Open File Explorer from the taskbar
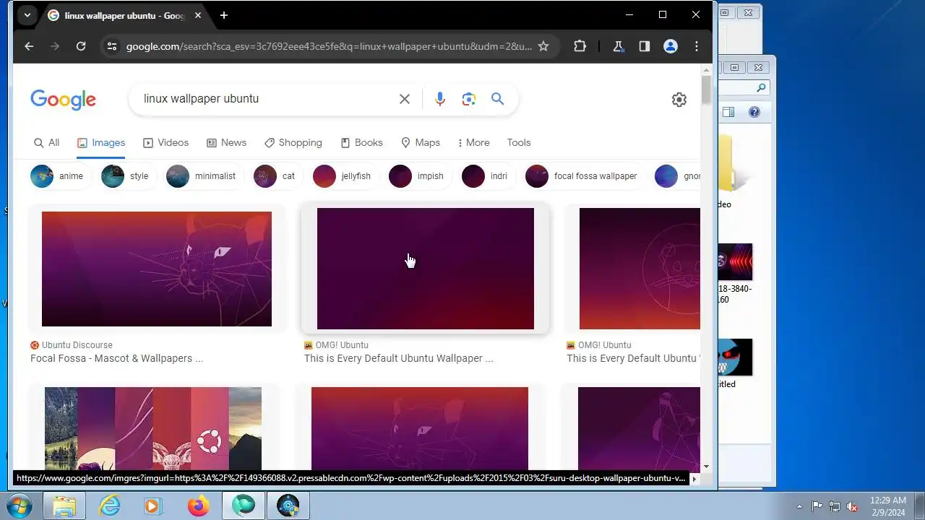Image resolution: width=925 pixels, height=520 pixels. [x=64, y=506]
